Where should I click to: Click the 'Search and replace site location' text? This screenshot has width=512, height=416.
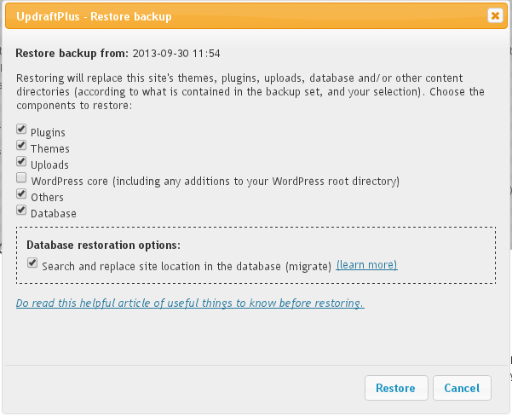click(186, 266)
